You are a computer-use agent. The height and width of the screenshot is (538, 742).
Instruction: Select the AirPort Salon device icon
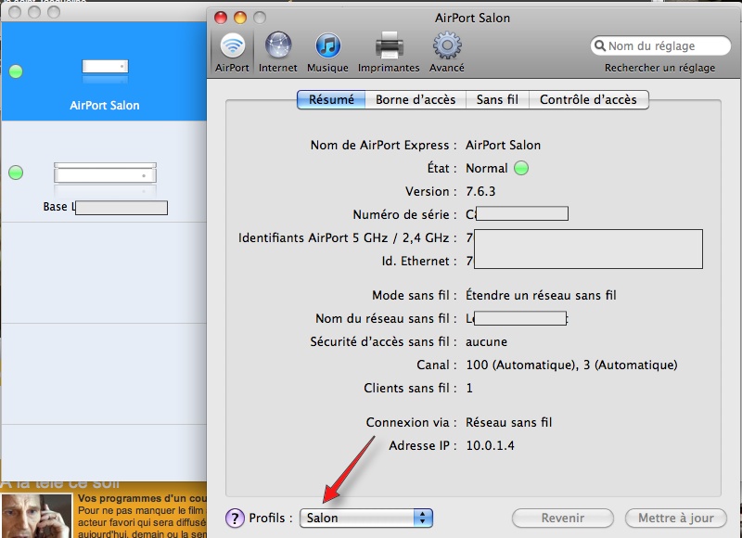[x=105, y=68]
